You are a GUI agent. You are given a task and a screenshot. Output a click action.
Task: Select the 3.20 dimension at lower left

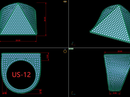5,93
